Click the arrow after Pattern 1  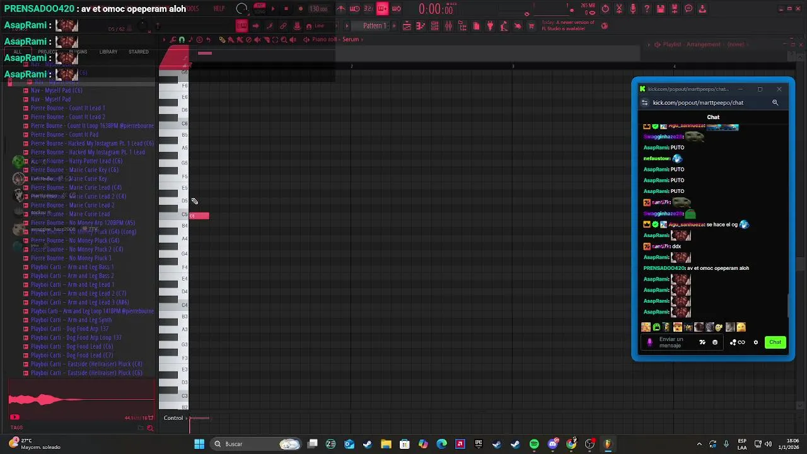(394, 26)
